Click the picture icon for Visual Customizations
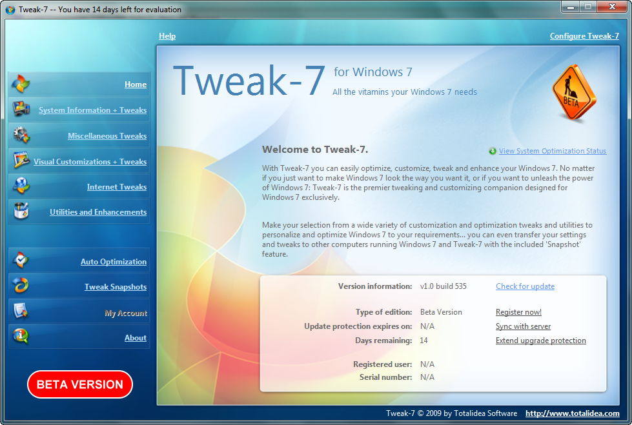Screen dimensions: 632x425 tap(21, 160)
